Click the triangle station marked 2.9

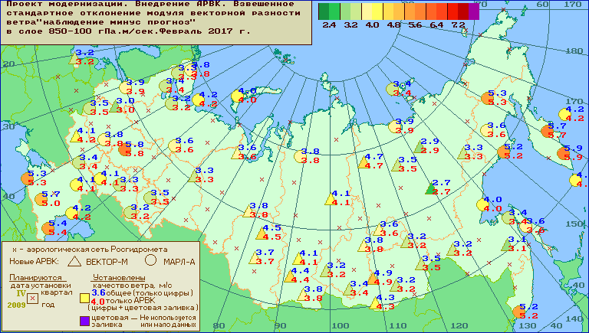(x=420, y=147)
